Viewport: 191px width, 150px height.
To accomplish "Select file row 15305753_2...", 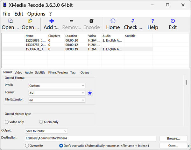I will click(77, 45).
